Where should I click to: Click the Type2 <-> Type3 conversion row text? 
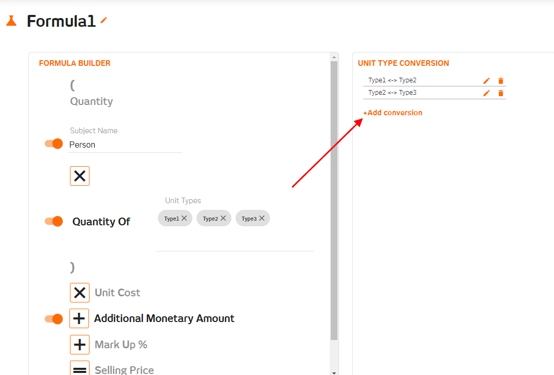[x=392, y=93]
